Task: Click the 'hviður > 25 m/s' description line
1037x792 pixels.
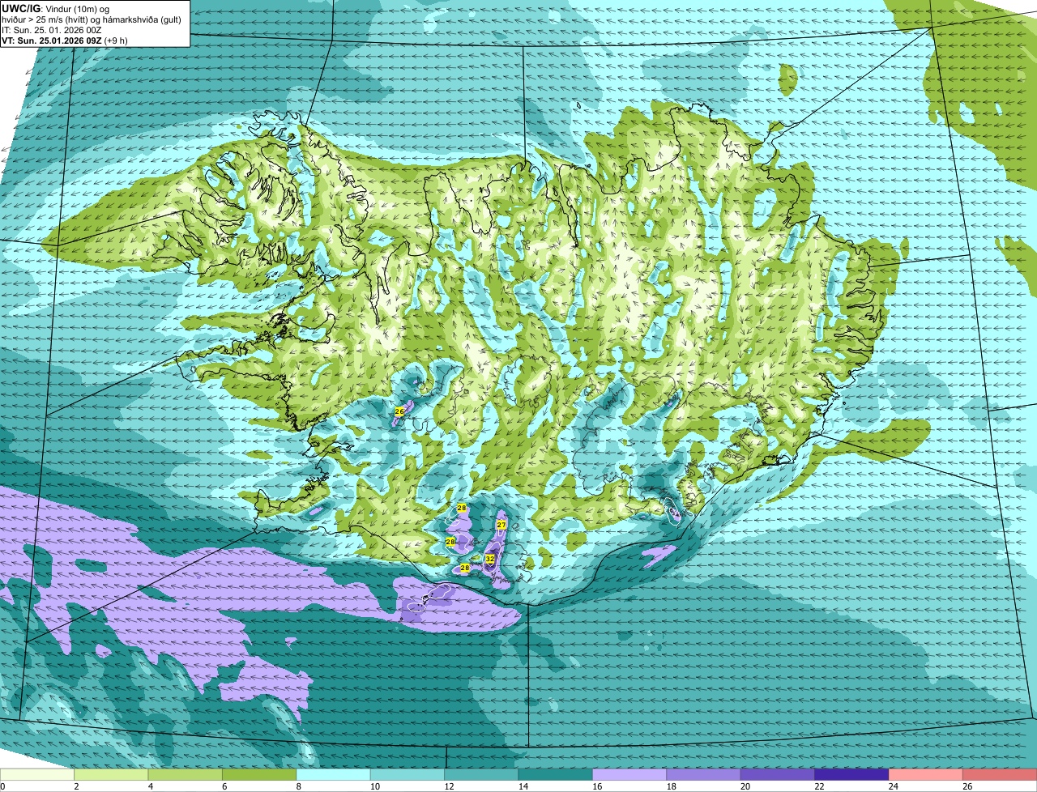Action: point(92,19)
